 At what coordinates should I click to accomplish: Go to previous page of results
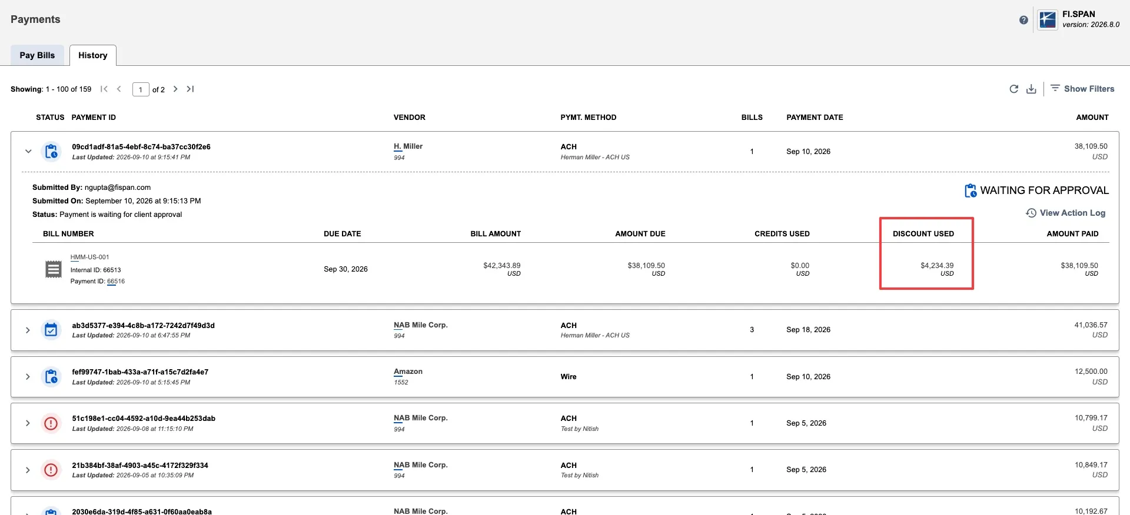coord(119,89)
